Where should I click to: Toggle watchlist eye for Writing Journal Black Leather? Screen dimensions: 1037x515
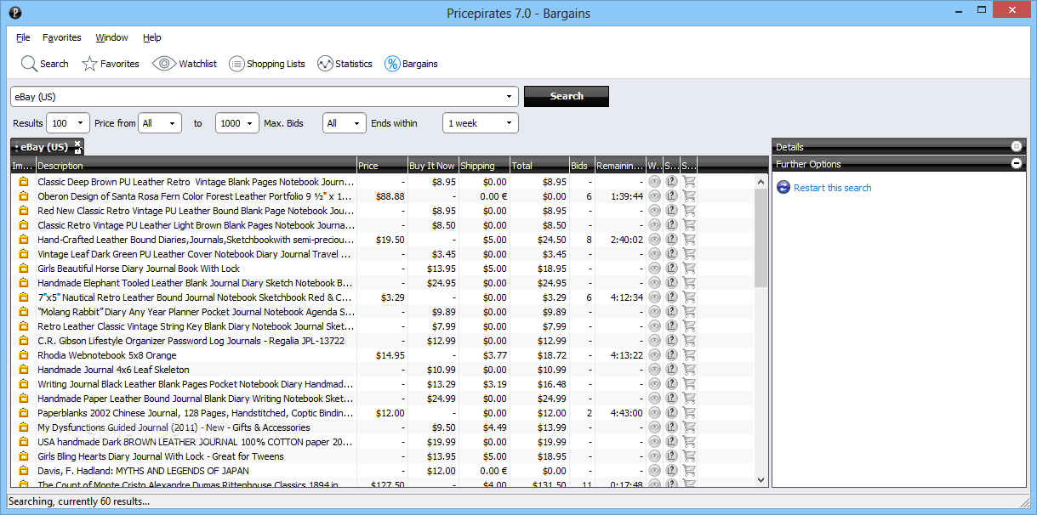tap(654, 384)
